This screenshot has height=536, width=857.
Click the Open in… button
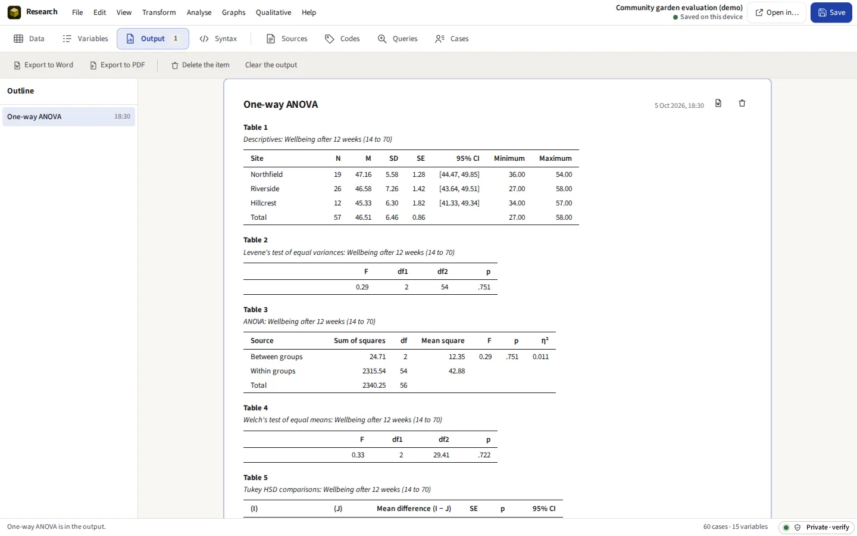coord(777,13)
